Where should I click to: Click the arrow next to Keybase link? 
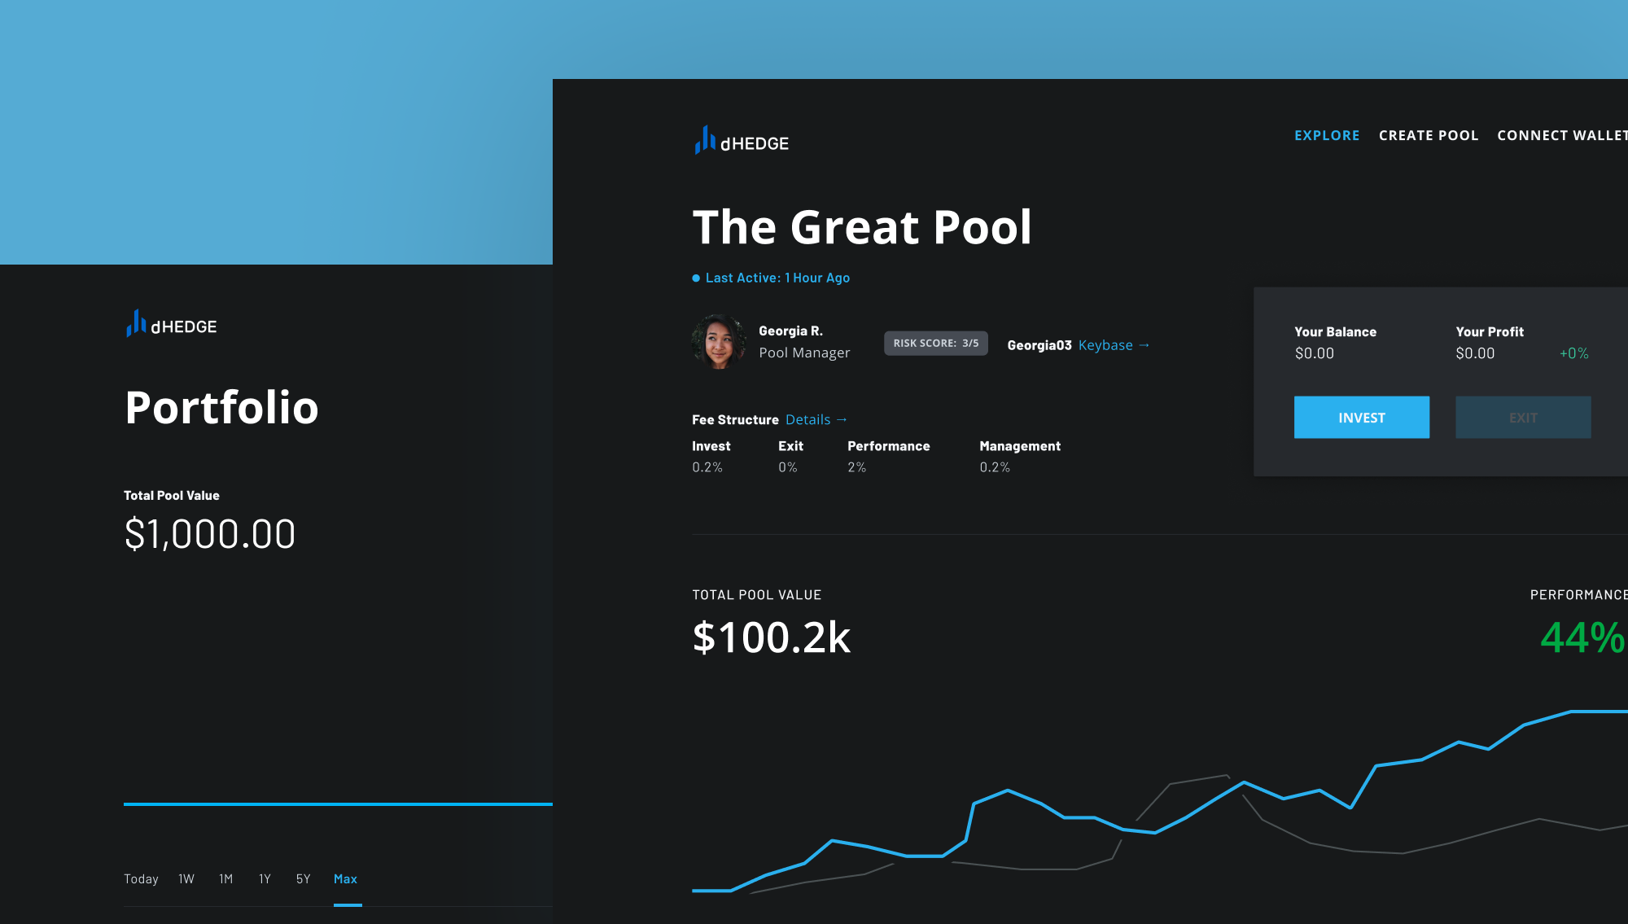pyautogui.click(x=1144, y=345)
